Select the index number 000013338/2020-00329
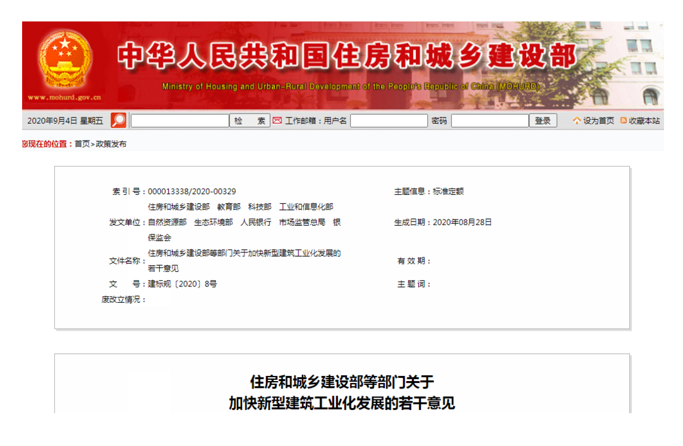 pyautogui.click(x=191, y=191)
